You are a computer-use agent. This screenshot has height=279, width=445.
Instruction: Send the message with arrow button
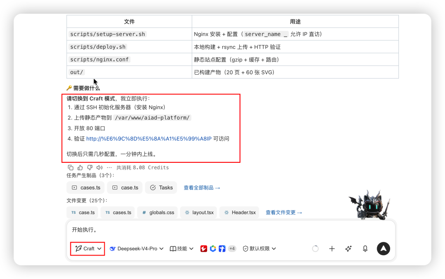click(384, 249)
